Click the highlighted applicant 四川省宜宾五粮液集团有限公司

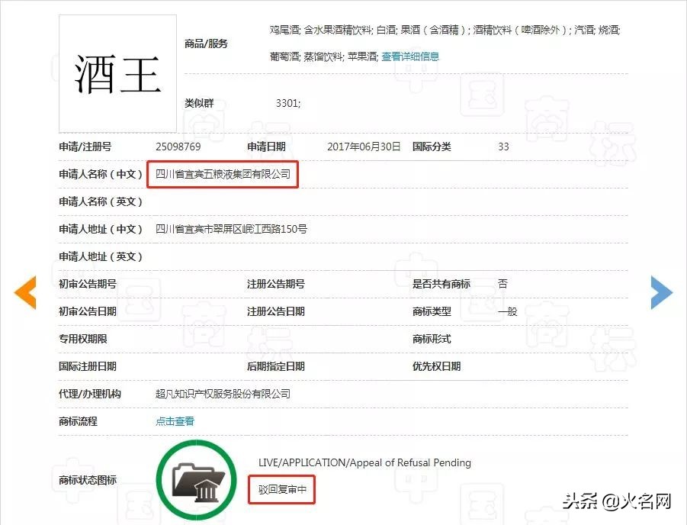point(221,174)
